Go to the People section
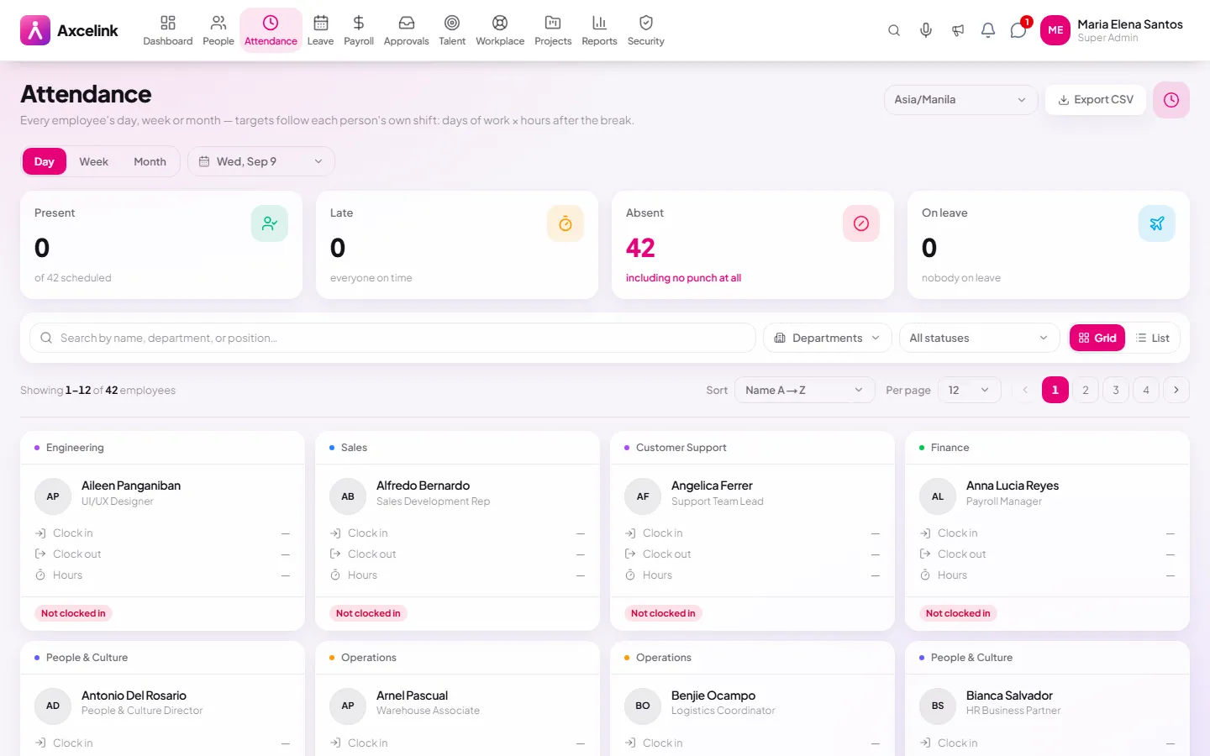Screen dimensions: 1210x756 click(x=218, y=30)
